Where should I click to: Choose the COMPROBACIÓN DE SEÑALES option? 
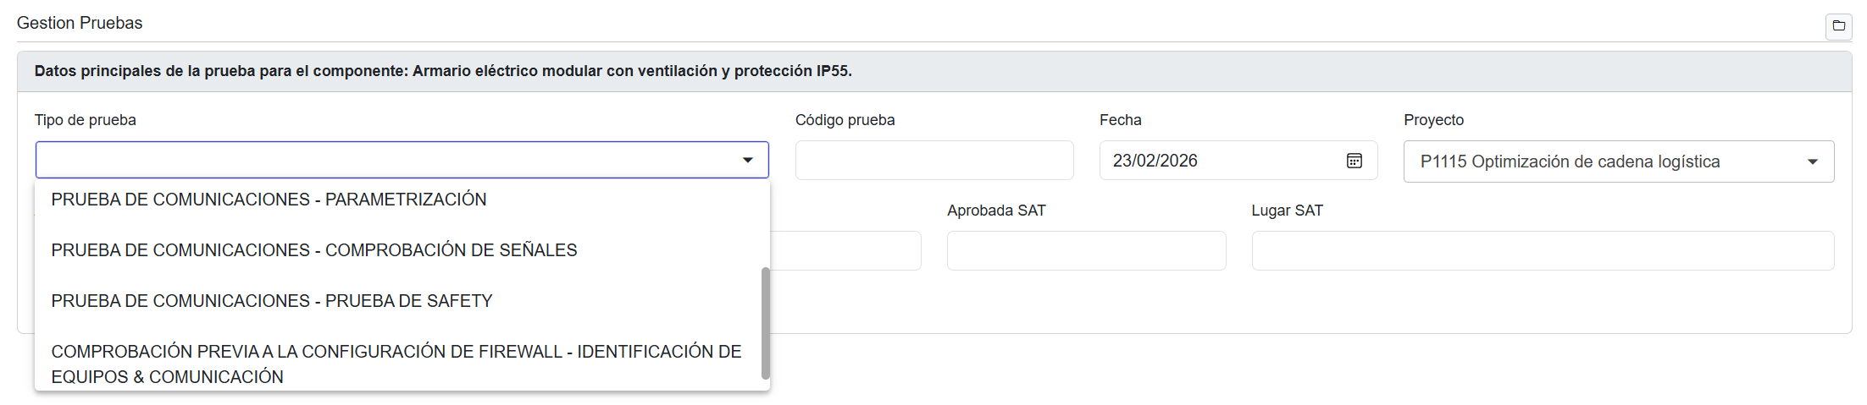coord(313,250)
